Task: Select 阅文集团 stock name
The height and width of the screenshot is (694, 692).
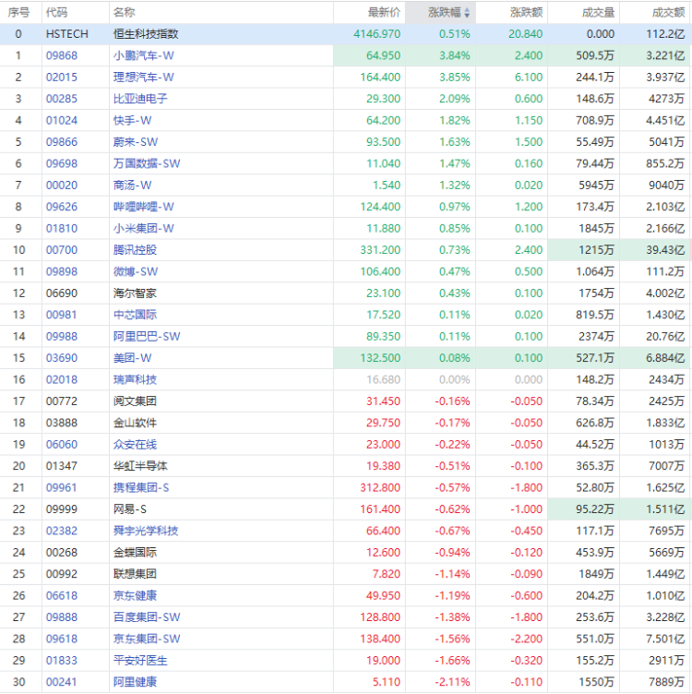Action: point(135,401)
